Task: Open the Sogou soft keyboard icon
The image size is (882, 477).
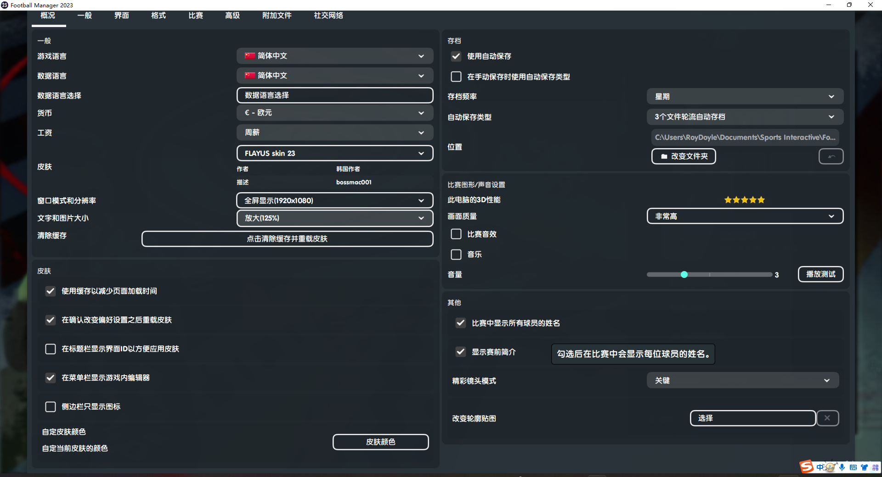Action: pyautogui.click(x=853, y=467)
